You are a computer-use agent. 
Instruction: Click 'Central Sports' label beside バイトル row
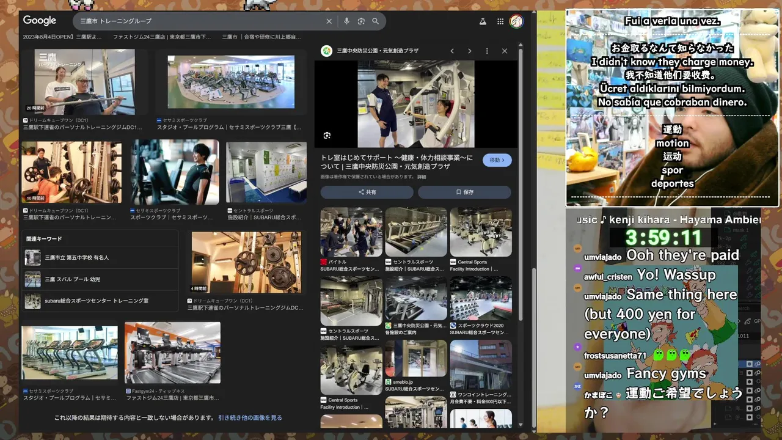pos(472,262)
